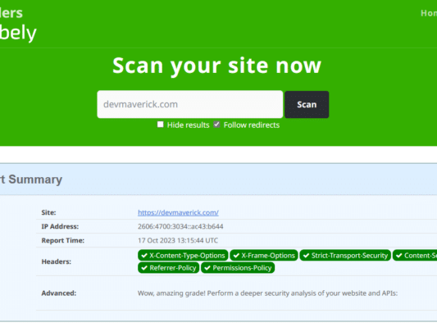
Task: Enable the Hide results checkbox
Action: [x=160, y=125]
